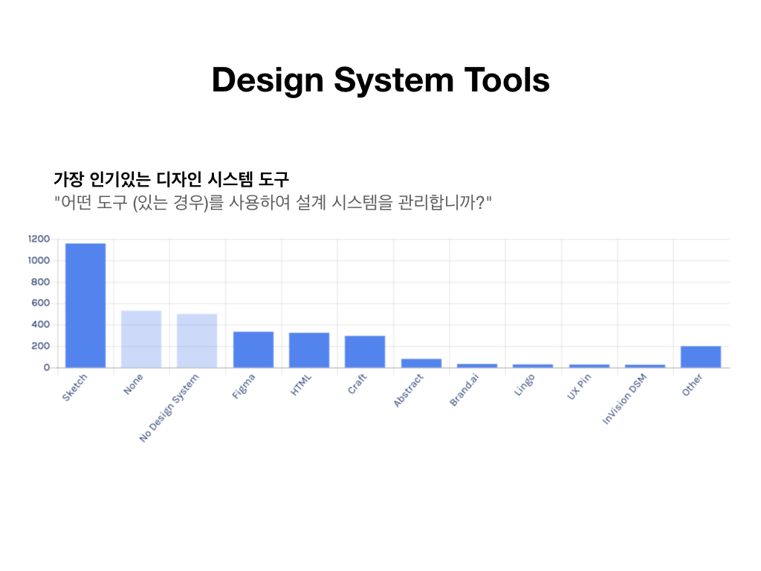The image size is (761, 571).
Task: Select the 600 y-axis value
Action: (40, 303)
